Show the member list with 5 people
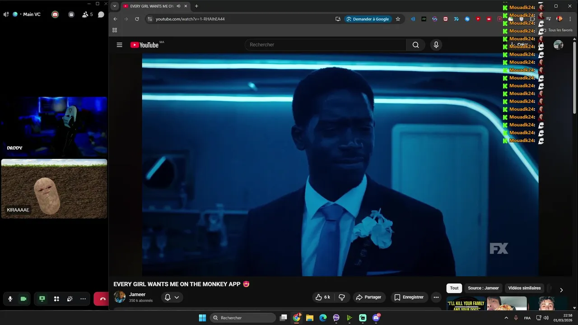578x325 pixels. pos(87,14)
